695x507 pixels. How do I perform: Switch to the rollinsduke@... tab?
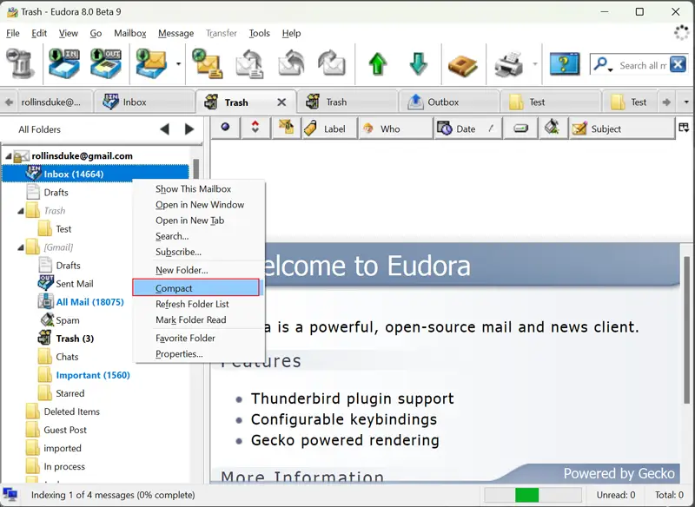point(54,102)
